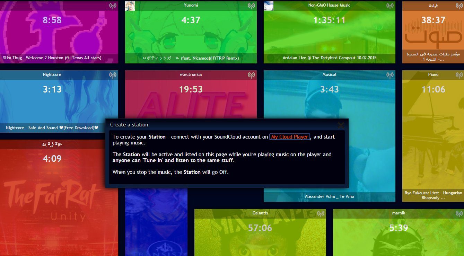Close the Create a station dialog
This screenshot has height=256, width=464.
click(x=341, y=125)
